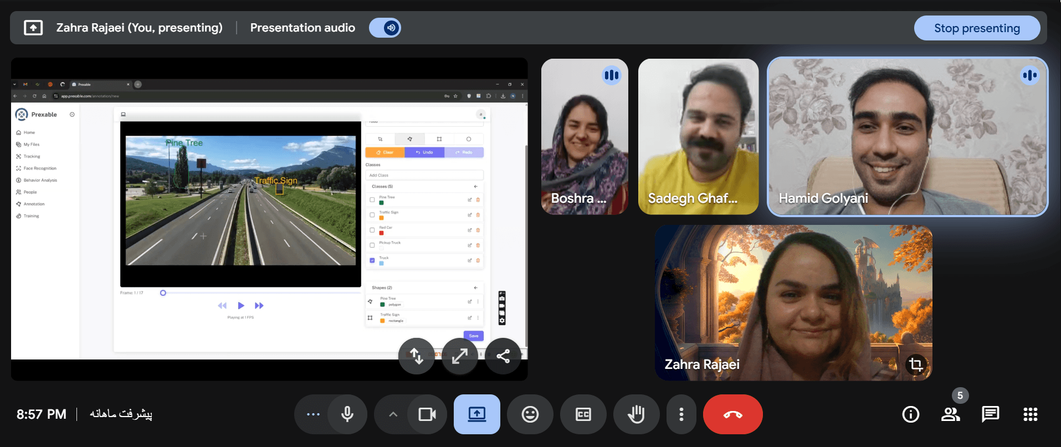Click the frame slider handle
This screenshot has height=447, width=1061.
[163, 293]
